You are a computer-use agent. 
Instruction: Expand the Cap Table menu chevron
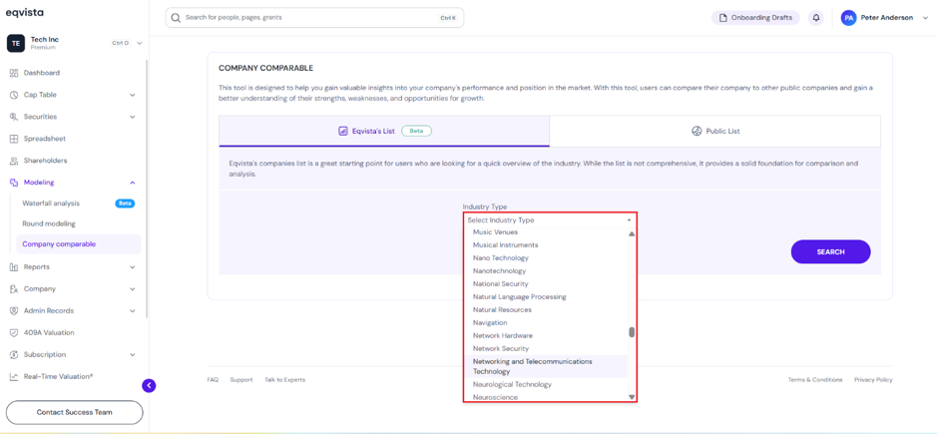(133, 95)
